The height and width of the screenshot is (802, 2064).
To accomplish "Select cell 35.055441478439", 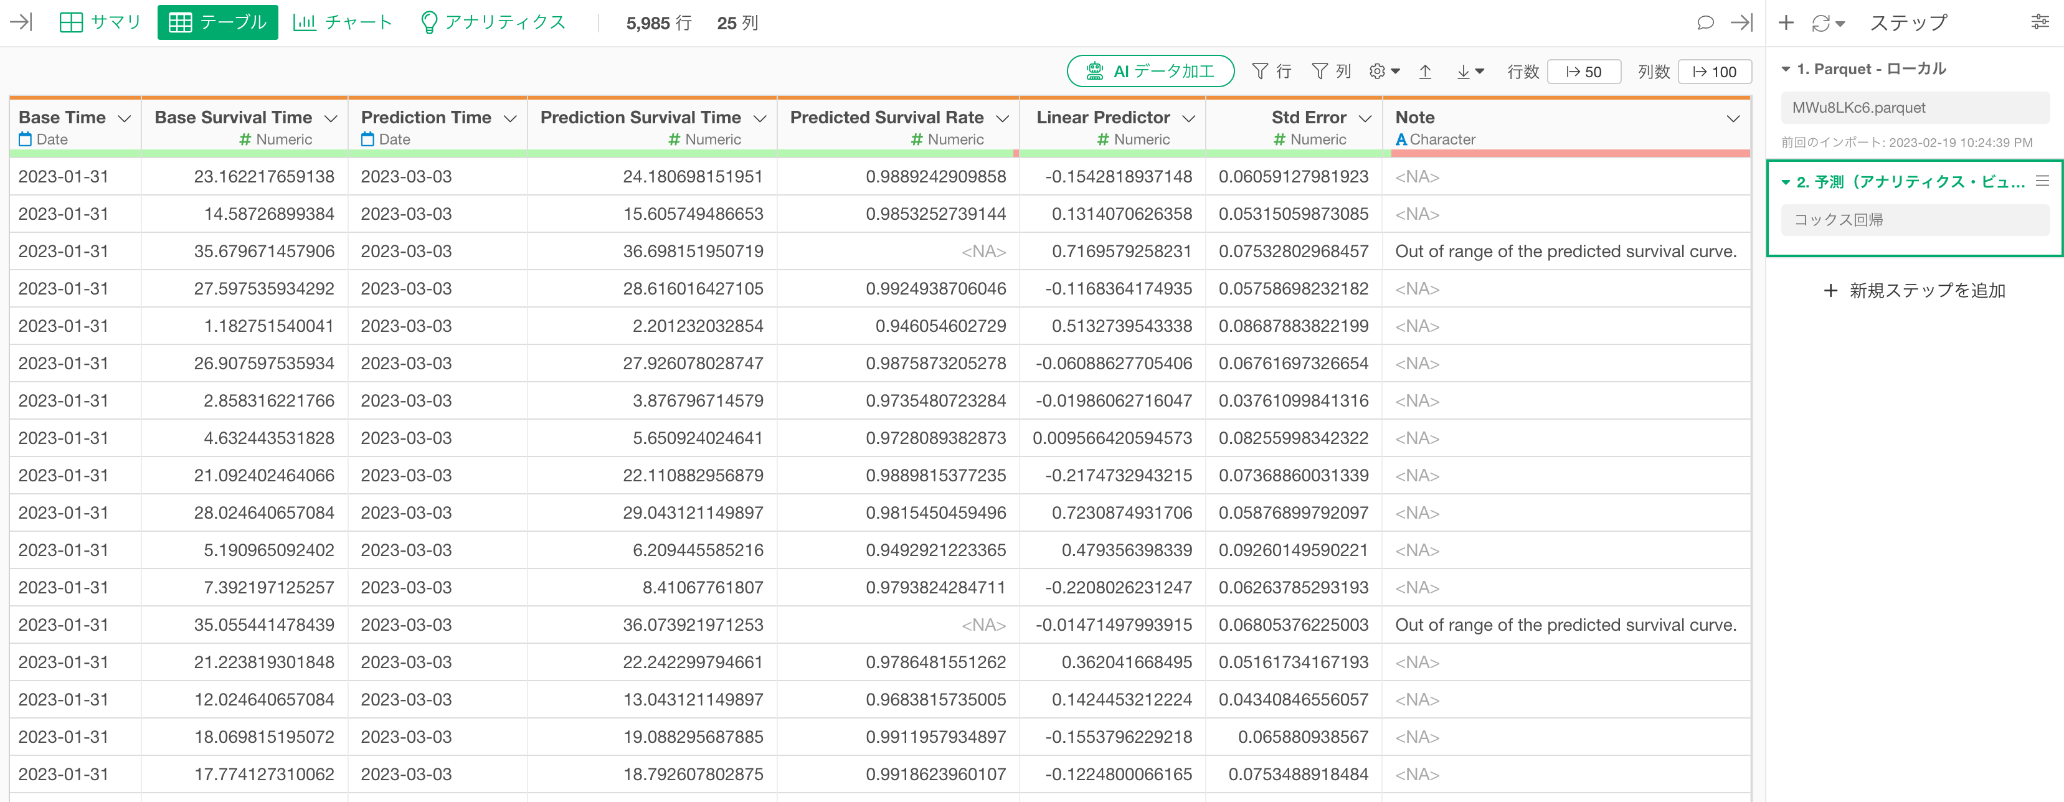I will pos(244,625).
